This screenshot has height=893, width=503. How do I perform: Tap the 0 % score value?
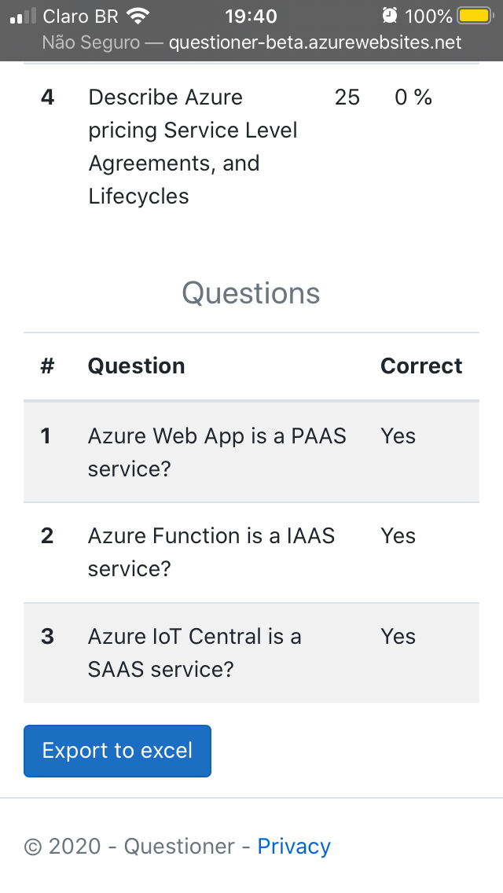tap(413, 97)
